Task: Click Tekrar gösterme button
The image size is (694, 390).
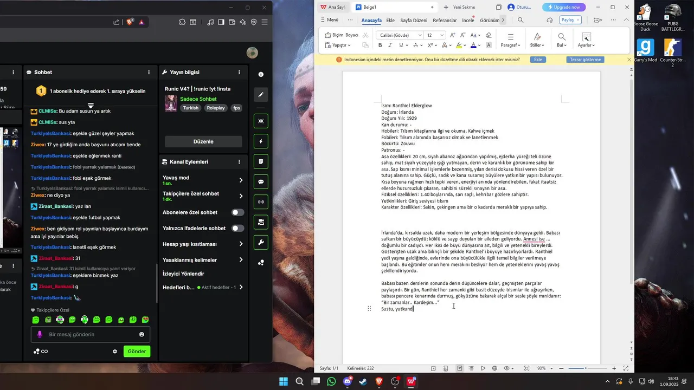Action: [x=585, y=60]
